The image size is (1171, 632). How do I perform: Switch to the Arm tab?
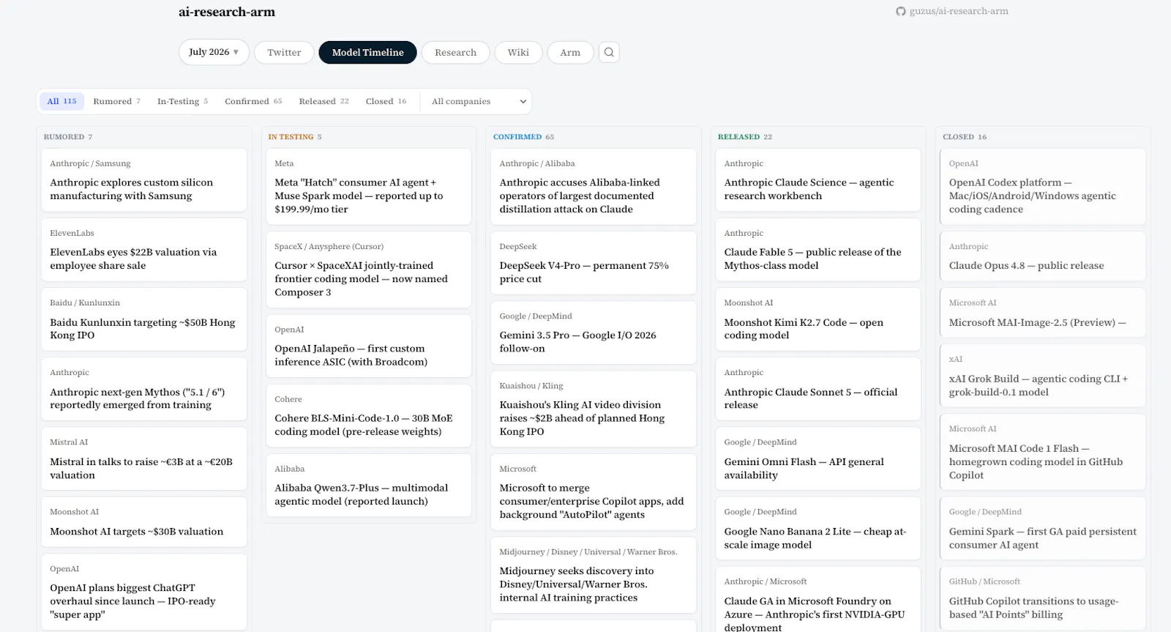(x=570, y=53)
